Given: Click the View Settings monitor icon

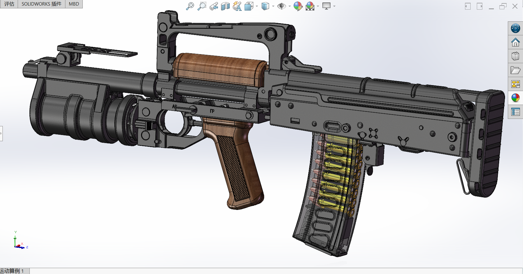Looking at the screenshot, I should click(326, 6).
